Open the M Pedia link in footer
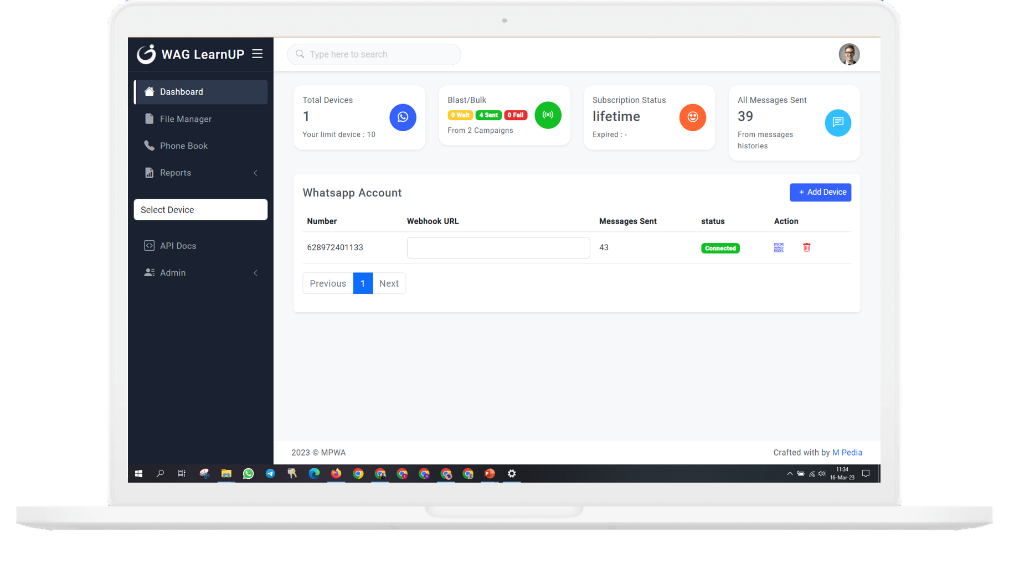Screen dimensions: 1009x564 (847, 452)
